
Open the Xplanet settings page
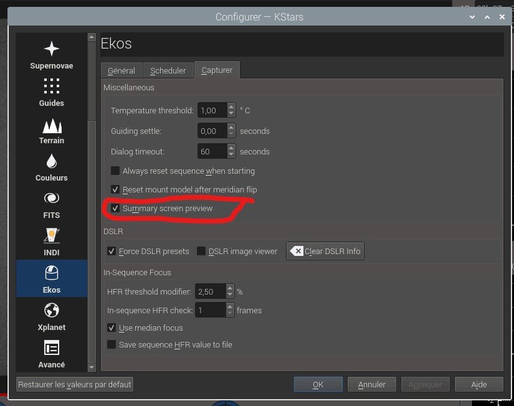pyautogui.click(x=52, y=317)
